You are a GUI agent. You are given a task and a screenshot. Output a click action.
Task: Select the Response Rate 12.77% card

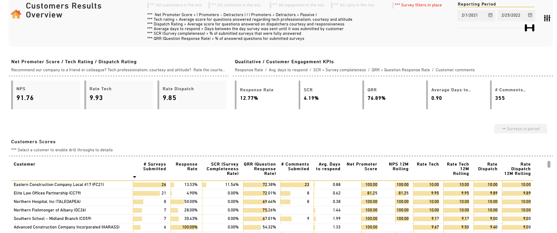coord(265,95)
